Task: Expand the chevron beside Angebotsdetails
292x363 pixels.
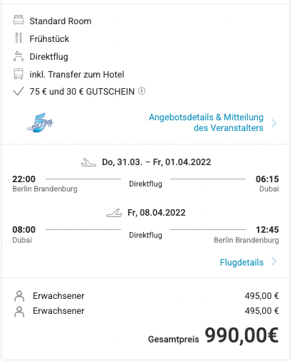Action: click(x=274, y=123)
